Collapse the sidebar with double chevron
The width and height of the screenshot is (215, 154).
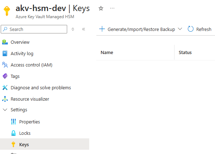[x=84, y=29]
